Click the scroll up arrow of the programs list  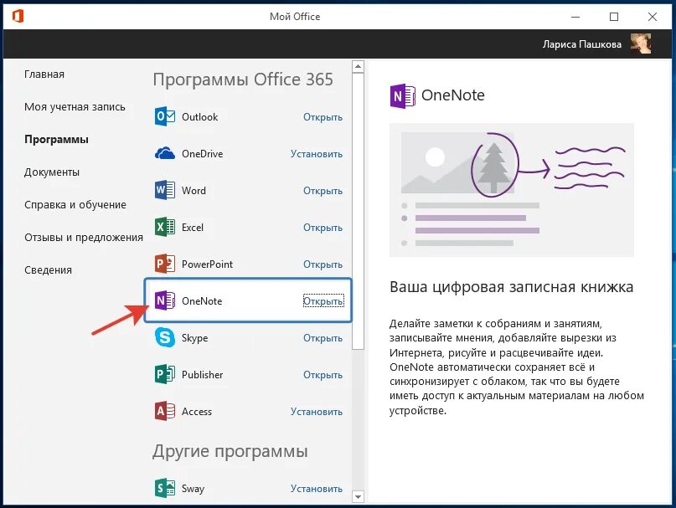coord(358,67)
